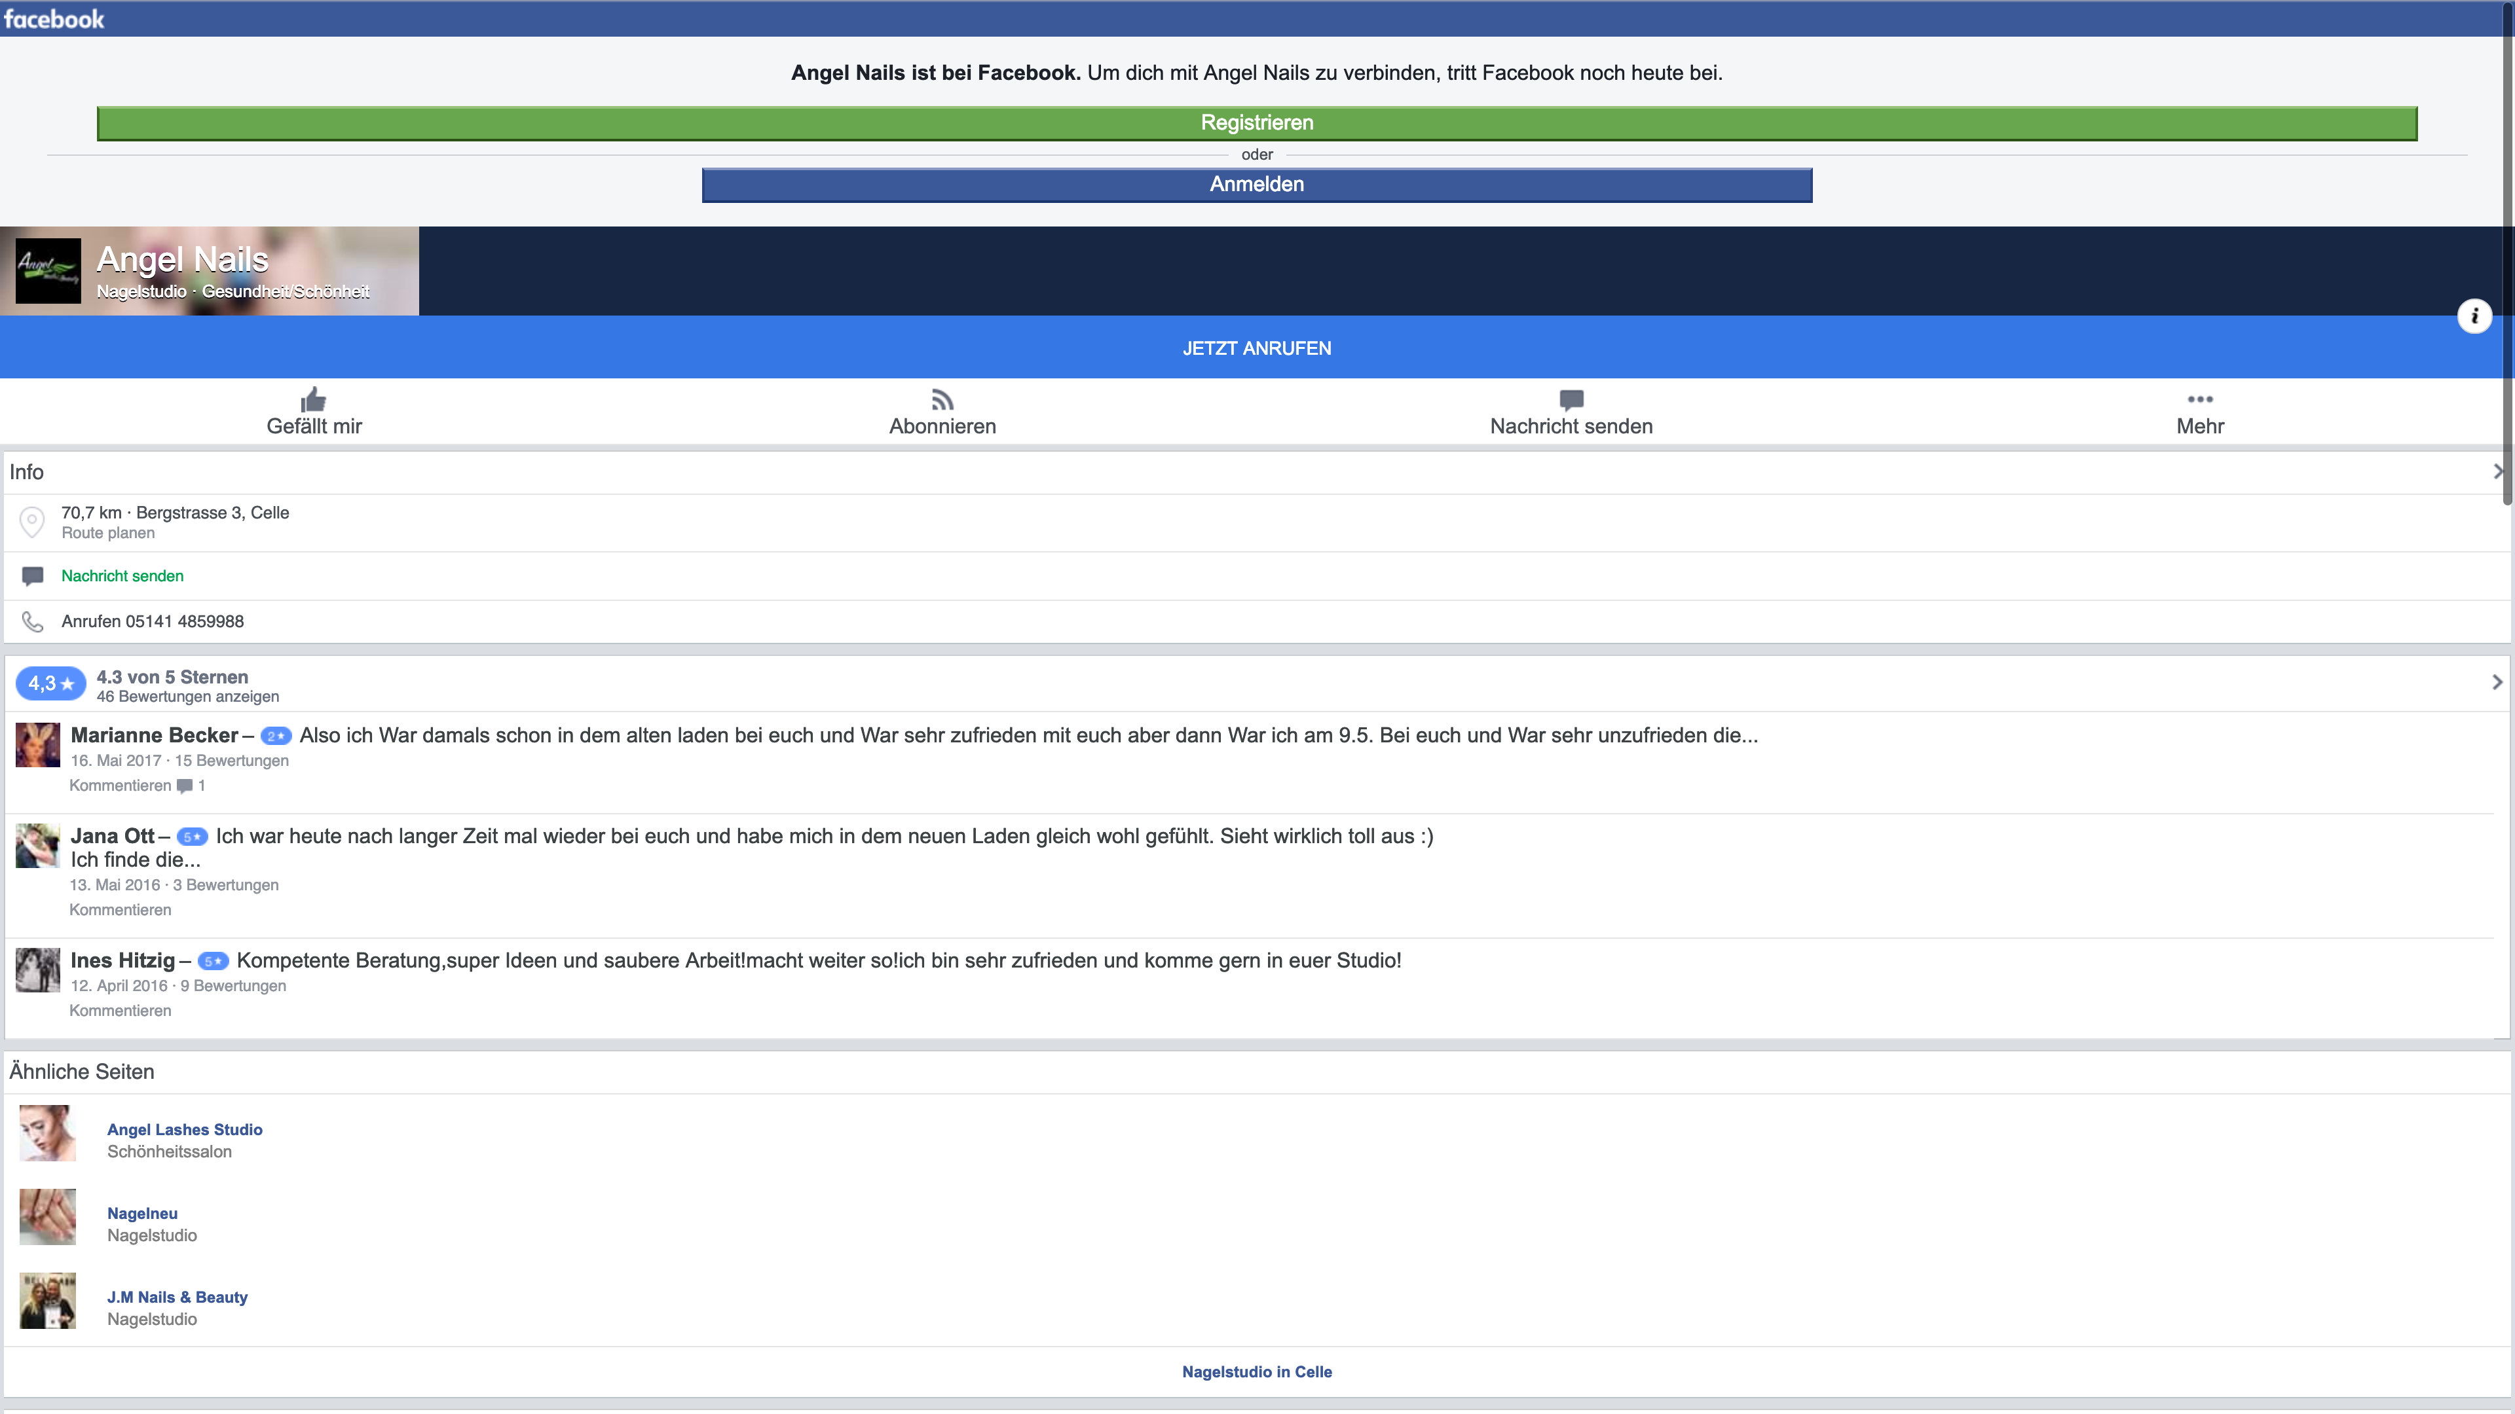2515x1414 pixels.
Task: Click the address 70,7 km · Bergstrasse 3, Celle
Action: (175, 513)
